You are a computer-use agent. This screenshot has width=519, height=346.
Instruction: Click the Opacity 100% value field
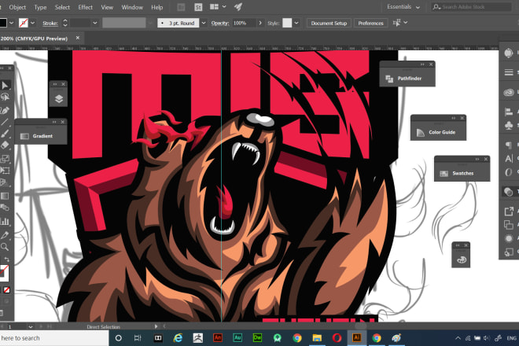tap(244, 23)
